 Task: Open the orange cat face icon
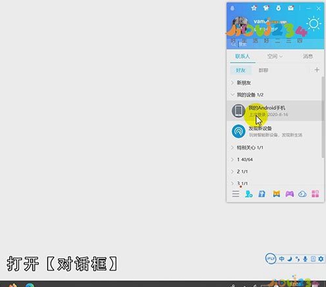click(276, 194)
